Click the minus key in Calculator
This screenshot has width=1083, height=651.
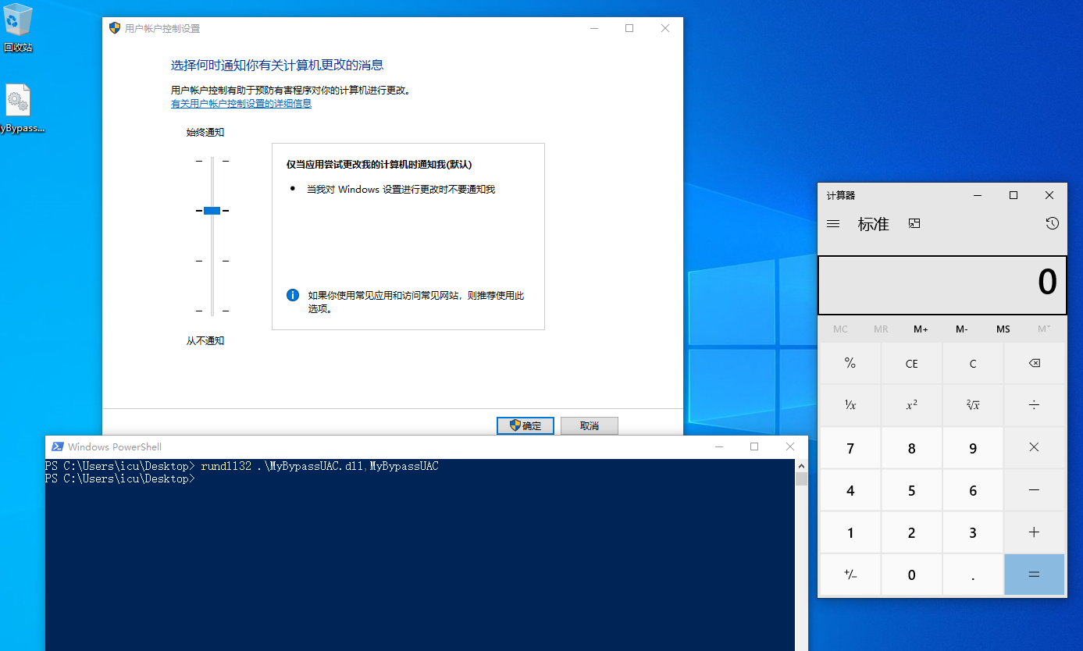click(x=1034, y=490)
